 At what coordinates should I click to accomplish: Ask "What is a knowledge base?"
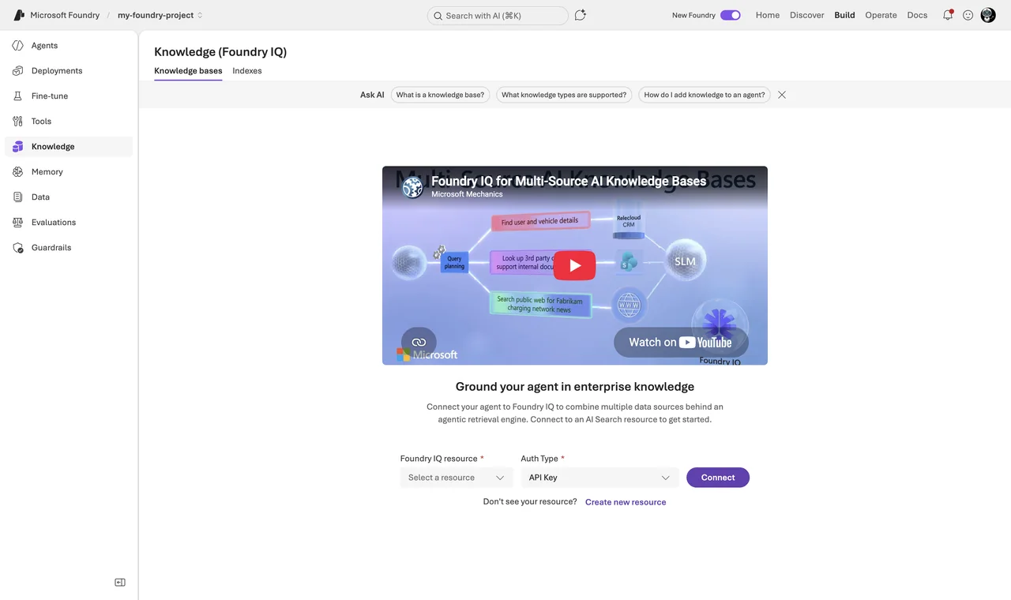[440, 95]
